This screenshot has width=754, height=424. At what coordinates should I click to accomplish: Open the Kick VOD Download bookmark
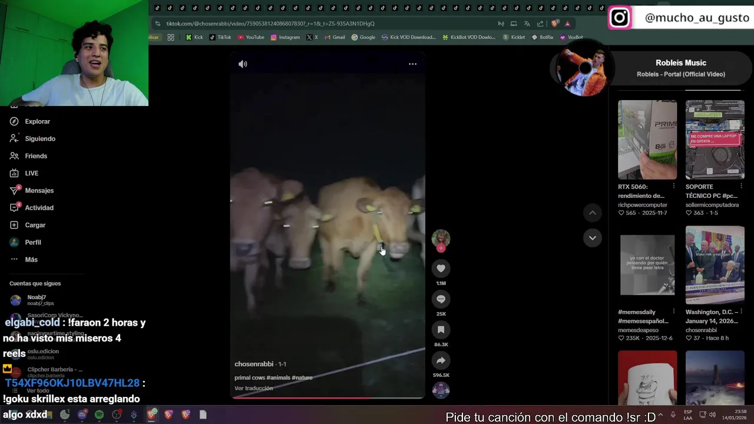tap(408, 37)
